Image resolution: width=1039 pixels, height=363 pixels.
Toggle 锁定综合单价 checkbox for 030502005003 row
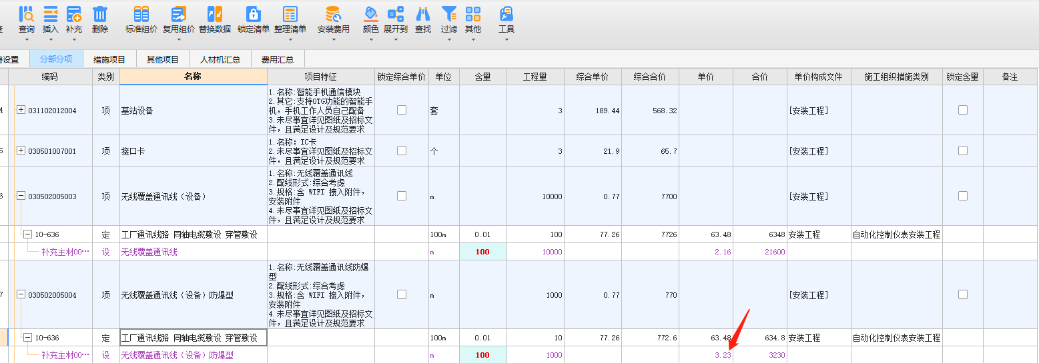tap(402, 196)
